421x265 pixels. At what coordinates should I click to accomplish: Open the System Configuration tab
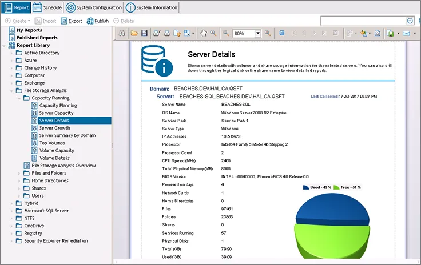tap(94, 7)
